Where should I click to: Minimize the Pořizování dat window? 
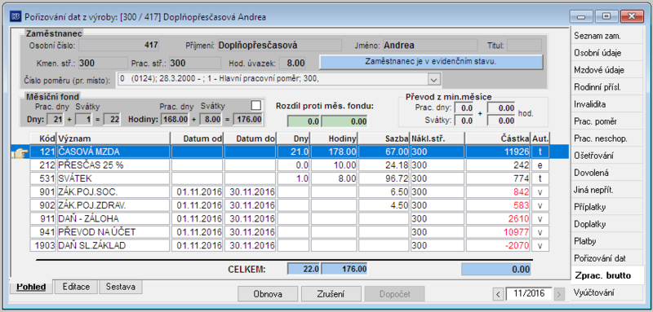point(580,17)
